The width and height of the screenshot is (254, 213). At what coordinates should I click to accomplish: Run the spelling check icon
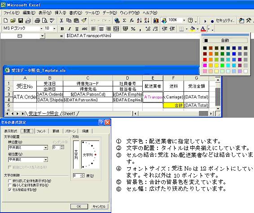point(52,21)
